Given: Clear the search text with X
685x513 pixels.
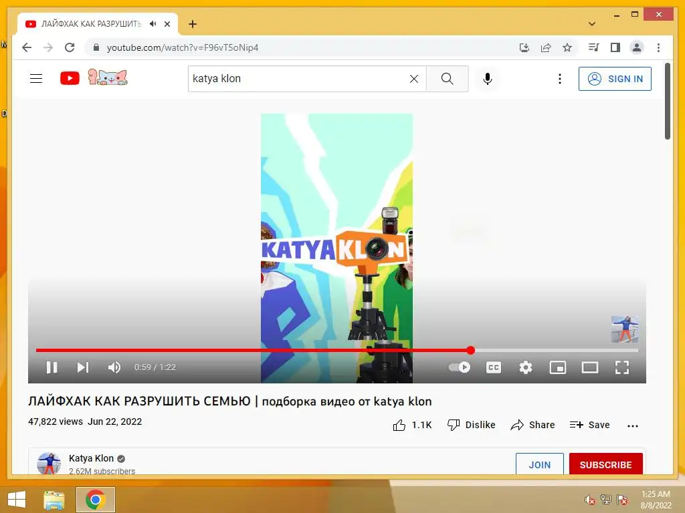Looking at the screenshot, I should tap(413, 79).
